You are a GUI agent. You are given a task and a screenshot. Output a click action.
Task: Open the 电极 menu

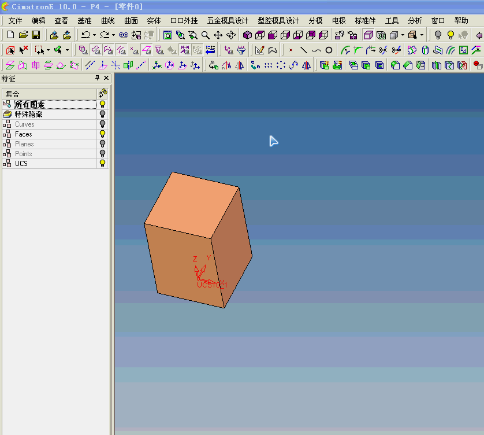pyautogui.click(x=338, y=21)
